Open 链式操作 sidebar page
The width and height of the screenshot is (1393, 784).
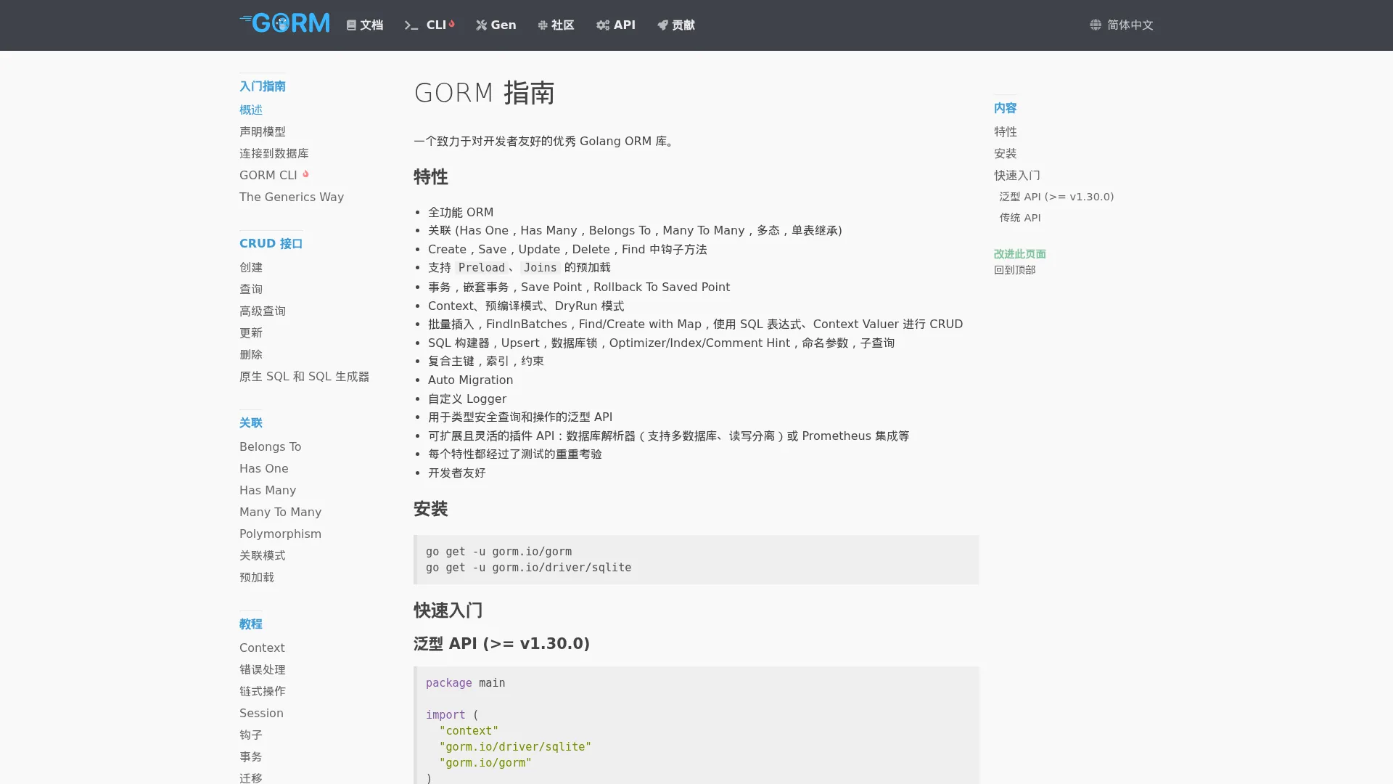click(x=263, y=691)
